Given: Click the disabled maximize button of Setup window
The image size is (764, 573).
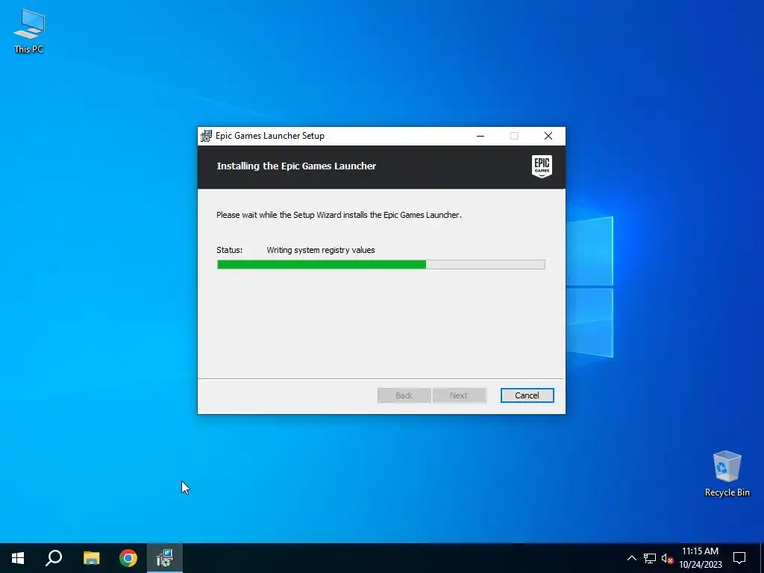Looking at the screenshot, I should pos(514,136).
